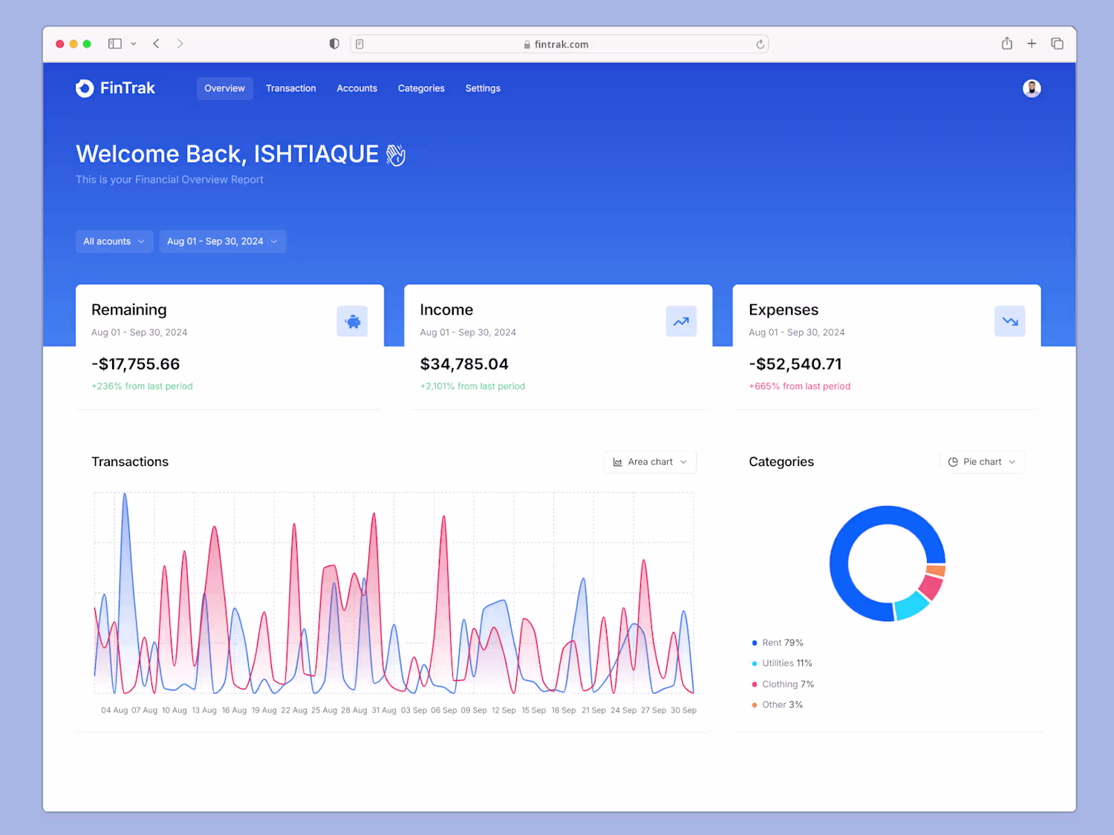Open the user profile avatar
1114x835 pixels.
click(1032, 88)
